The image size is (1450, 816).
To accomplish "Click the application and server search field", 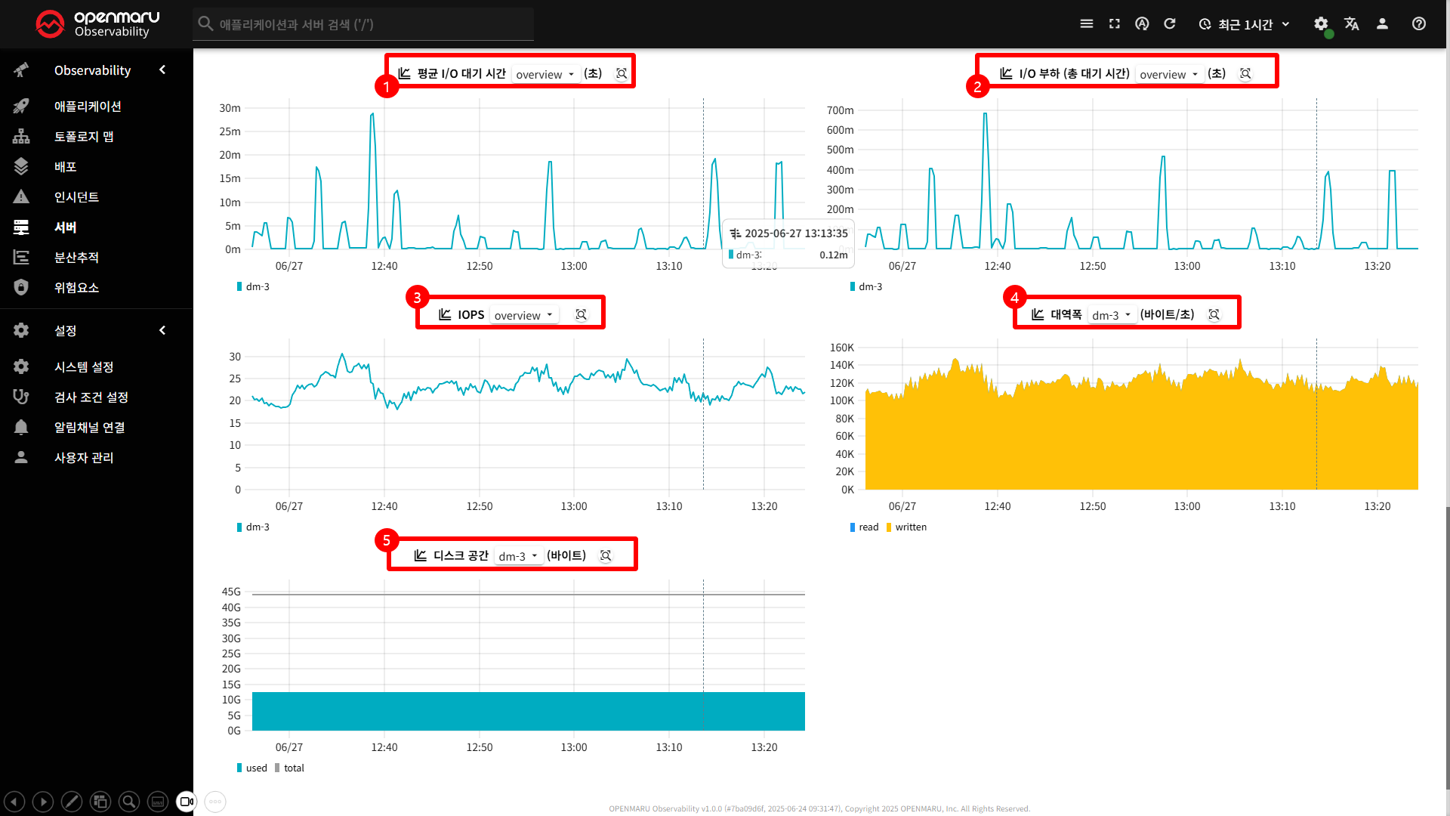I will [362, 24].
